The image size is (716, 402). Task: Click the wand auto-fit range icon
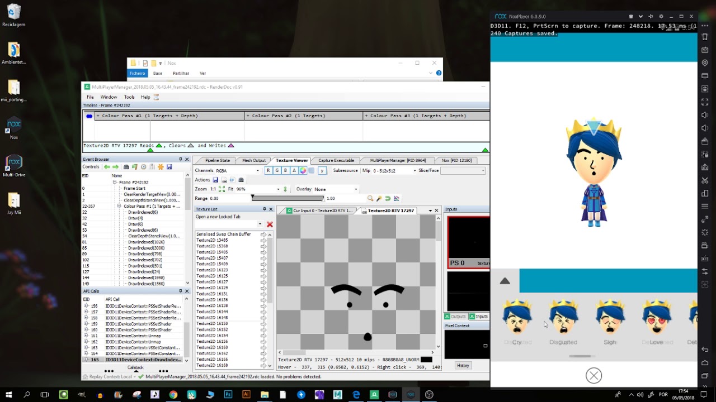379,198
